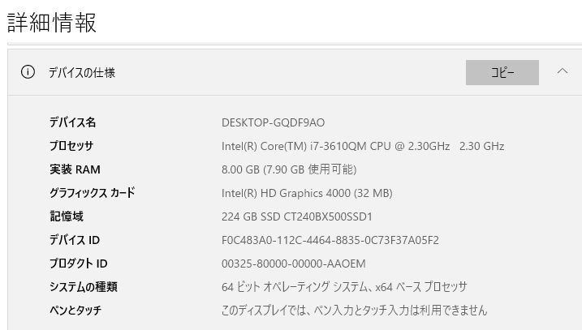582x330 pixels.
Task: Collapse the デバイスの仕様 section chevron
Action: [563, 71]
